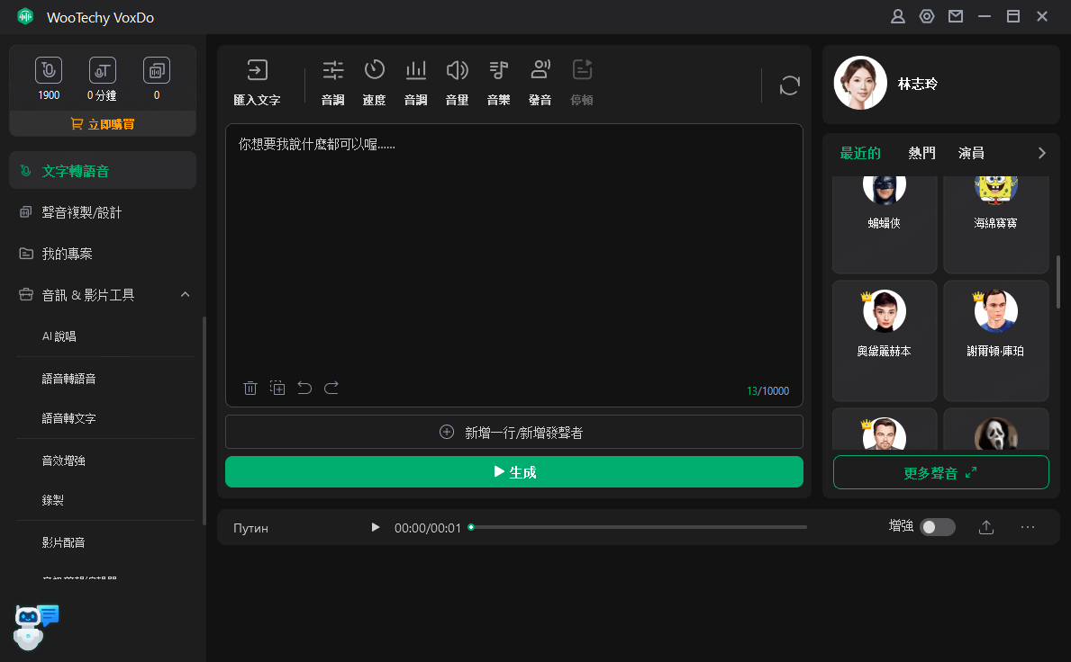Undo the last edit

[x=304, y=388]
